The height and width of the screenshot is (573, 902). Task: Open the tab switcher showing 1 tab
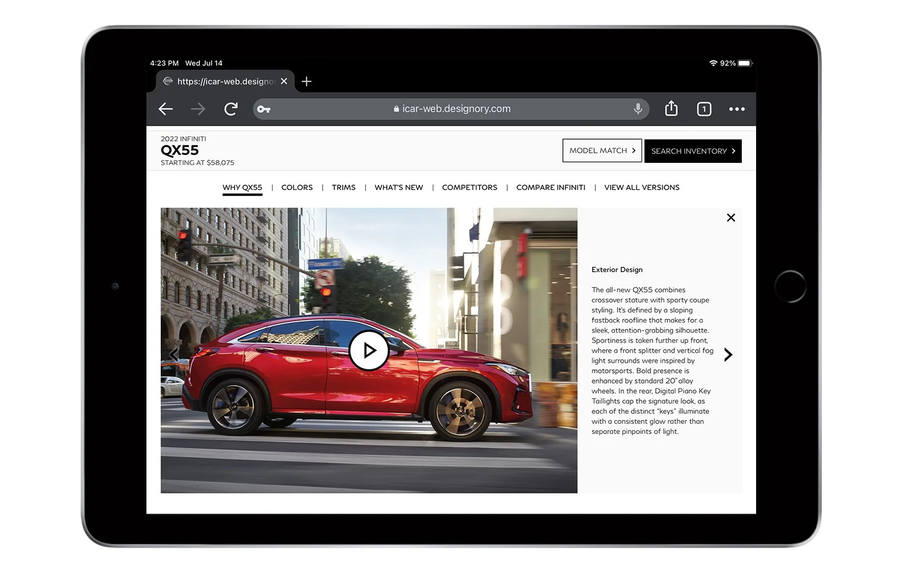tap(704, 109)
